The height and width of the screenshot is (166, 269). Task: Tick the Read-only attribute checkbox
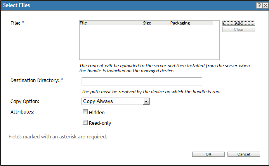click(x=85, y=123)
